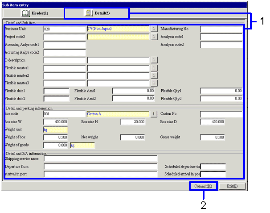
Task: Open the lookup for Flexible master3
Action: 154,83
